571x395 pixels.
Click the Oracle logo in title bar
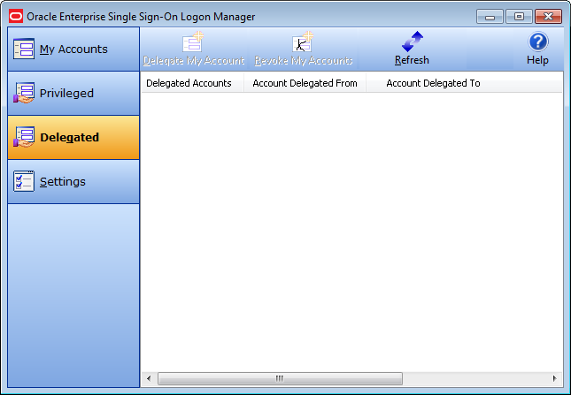pyautogui.click(x=16, y=17)
